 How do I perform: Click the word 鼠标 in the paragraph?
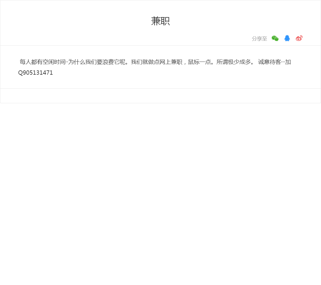coord(193,62)
